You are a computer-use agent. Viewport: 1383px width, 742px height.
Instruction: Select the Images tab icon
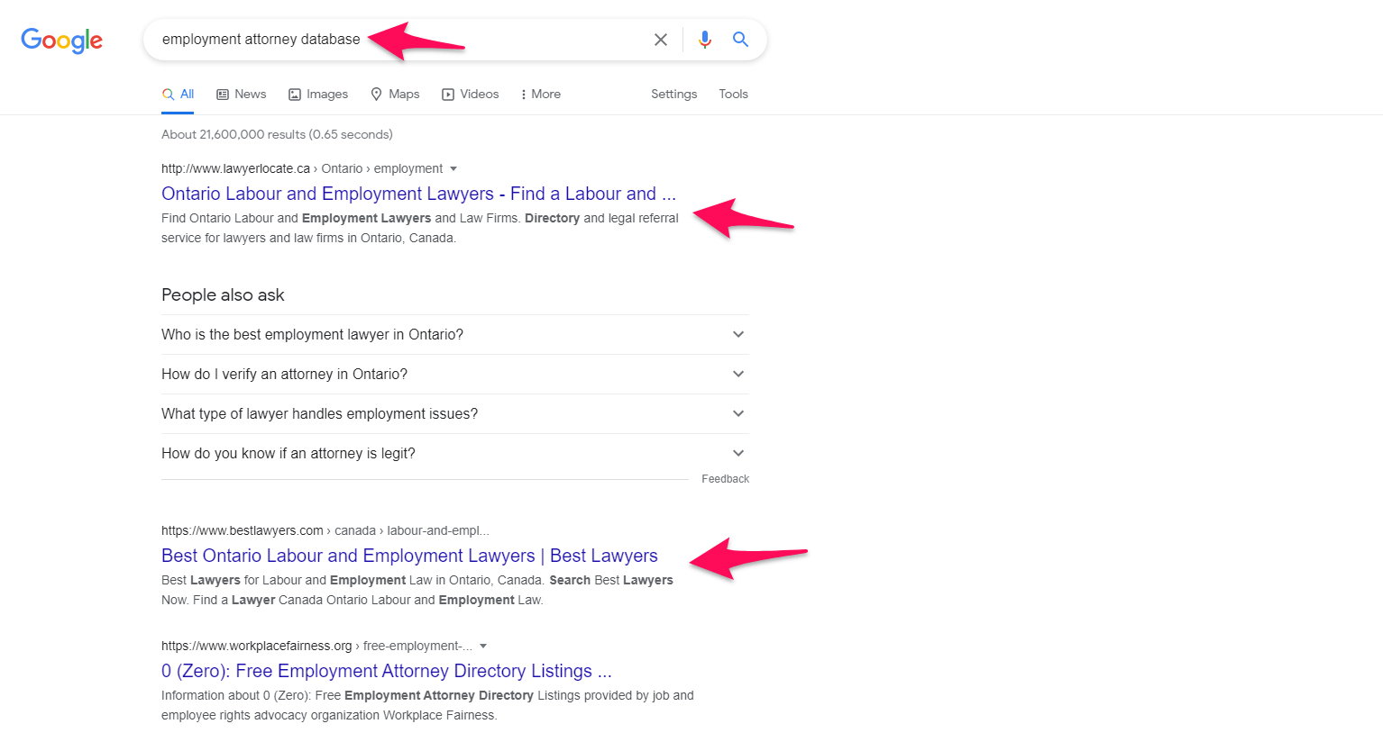[x=295, y=94]
